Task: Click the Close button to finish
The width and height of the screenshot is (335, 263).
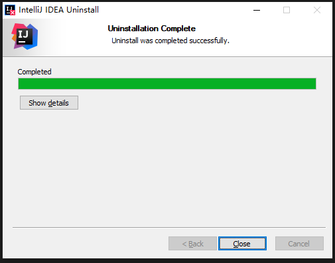Action: pyautogui.click(x=242, y=244)
